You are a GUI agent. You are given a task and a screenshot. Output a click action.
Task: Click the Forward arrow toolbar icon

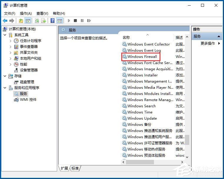(12, 21)
